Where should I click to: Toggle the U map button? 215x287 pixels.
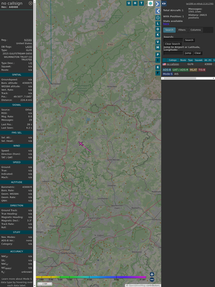pos(129,3)
